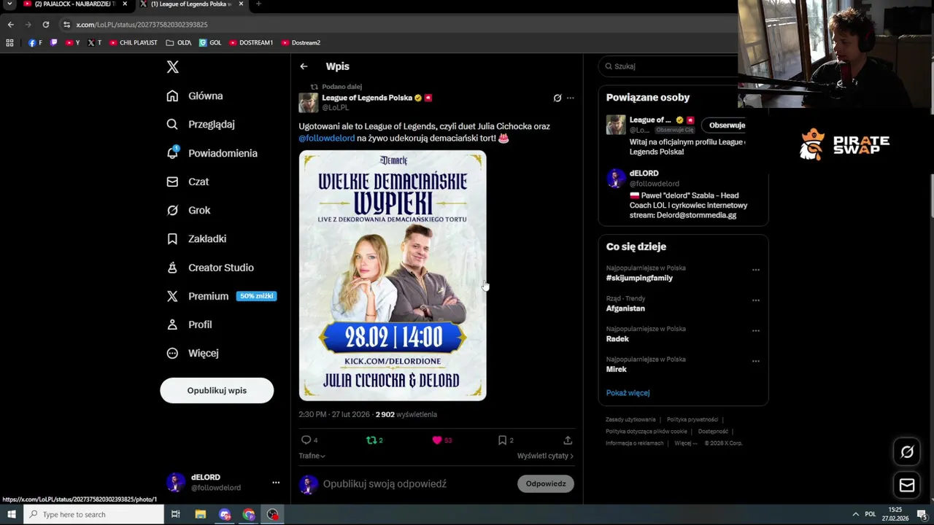Open League of Legends Polska author name
Screen dimensions: 934x525
coord(367,98)
